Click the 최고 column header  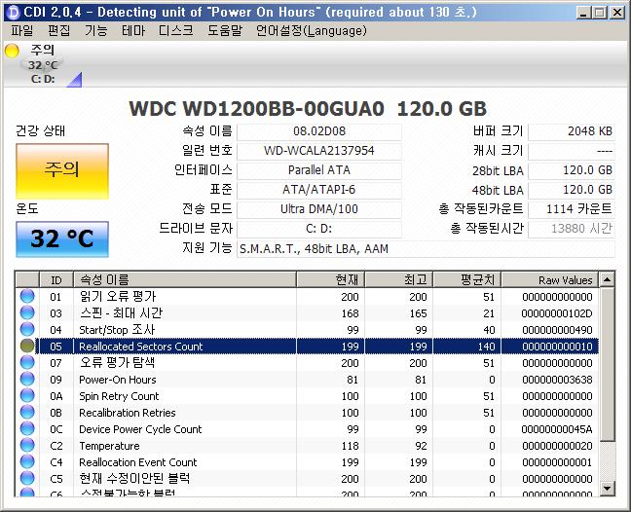pos(399,279)
